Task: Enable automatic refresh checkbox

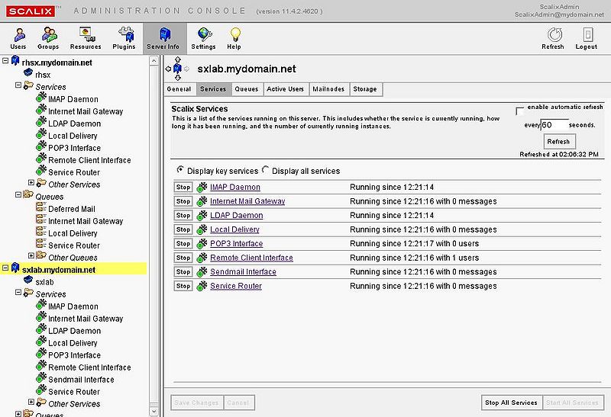Action: 520,110
